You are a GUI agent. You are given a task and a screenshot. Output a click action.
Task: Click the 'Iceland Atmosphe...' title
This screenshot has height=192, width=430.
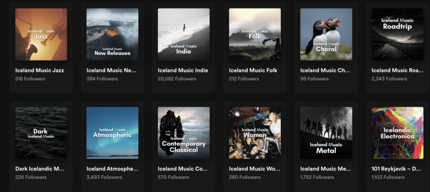tap(113, 169)
